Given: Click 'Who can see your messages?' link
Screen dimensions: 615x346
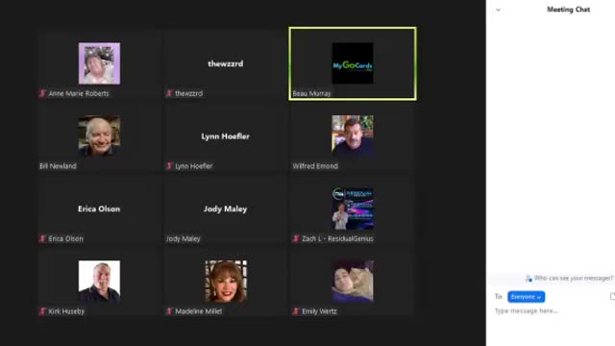Looking at the screenshot, I should click(574, 278).
